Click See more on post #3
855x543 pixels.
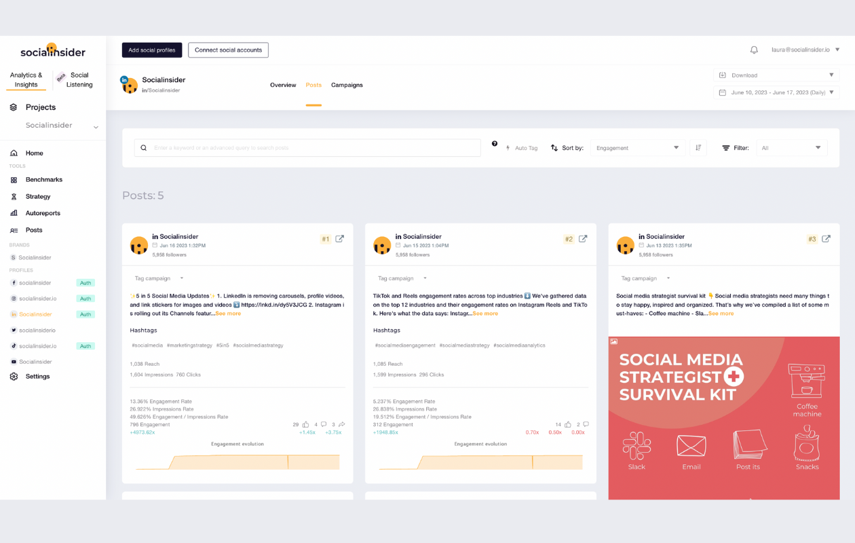coord(721,314)
